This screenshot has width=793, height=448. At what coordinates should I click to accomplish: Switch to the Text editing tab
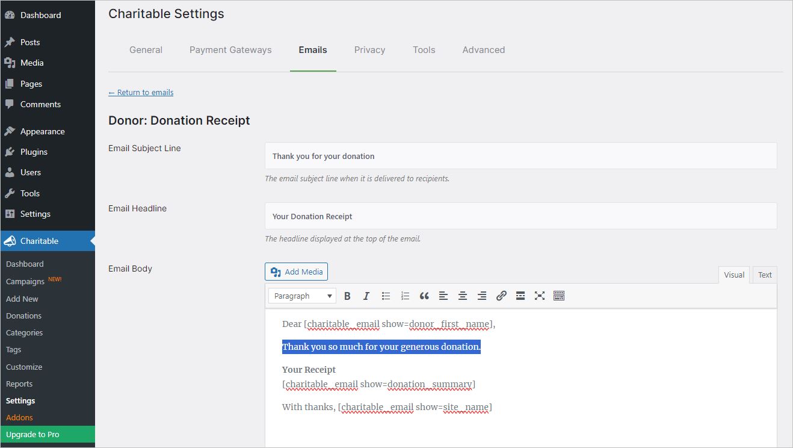(764, 275)
